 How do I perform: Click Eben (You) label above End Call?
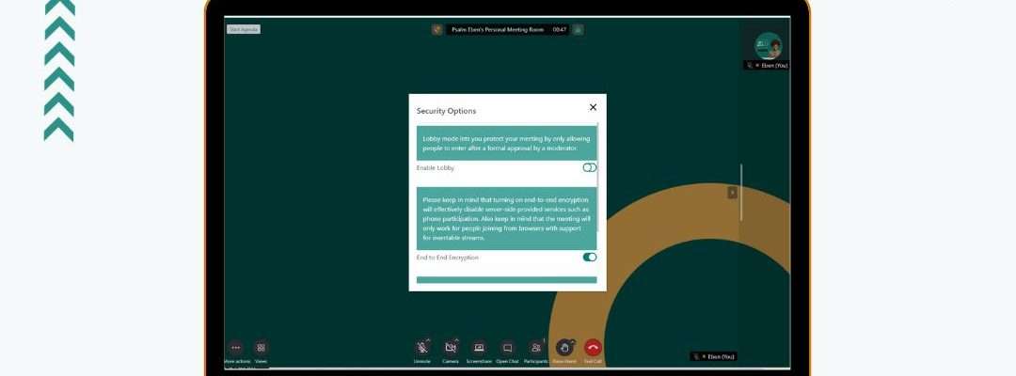point(714,356)
